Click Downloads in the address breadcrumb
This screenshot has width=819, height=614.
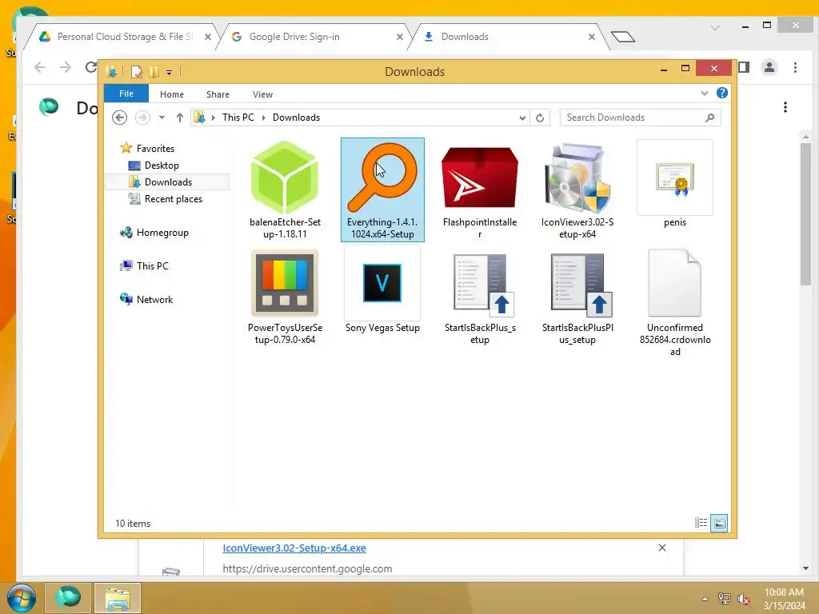click(x=296, y=118)
